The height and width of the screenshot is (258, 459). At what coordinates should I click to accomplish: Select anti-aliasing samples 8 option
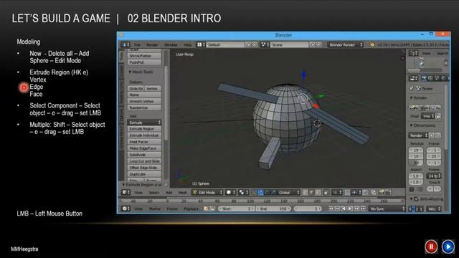(x=414, y=209)
